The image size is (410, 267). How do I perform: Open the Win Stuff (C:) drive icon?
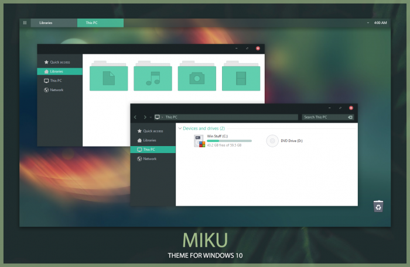point(199,141)
